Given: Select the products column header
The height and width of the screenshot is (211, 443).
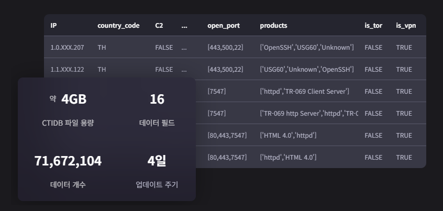Looking at the screenshot, I should pos(273,26).
